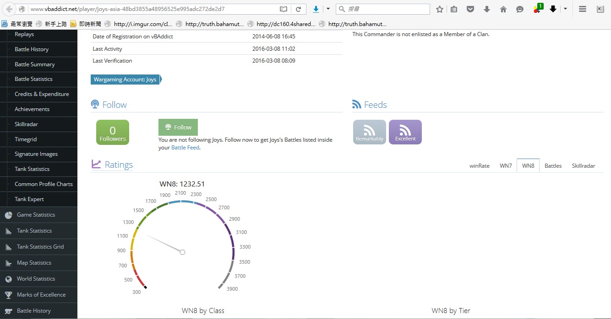Toggle reader view icon in address bar
This screenshot has width=611, height=319.
(x=284, y=9)
